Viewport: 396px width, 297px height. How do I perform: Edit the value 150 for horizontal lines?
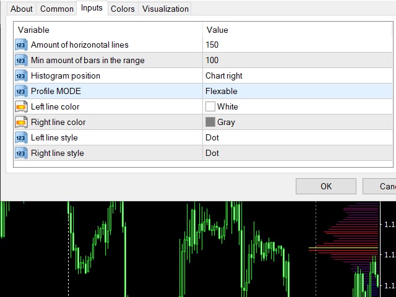[297, 45]
